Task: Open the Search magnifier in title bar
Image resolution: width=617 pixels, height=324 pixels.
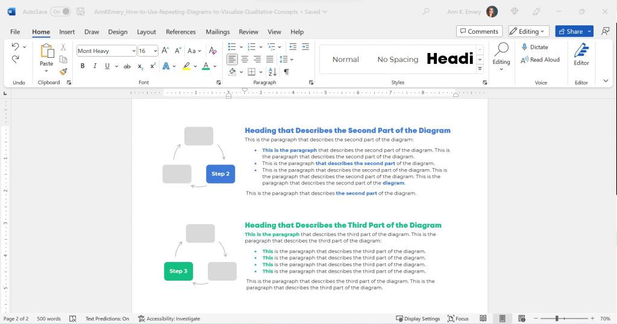Action: tap(426, 12)
